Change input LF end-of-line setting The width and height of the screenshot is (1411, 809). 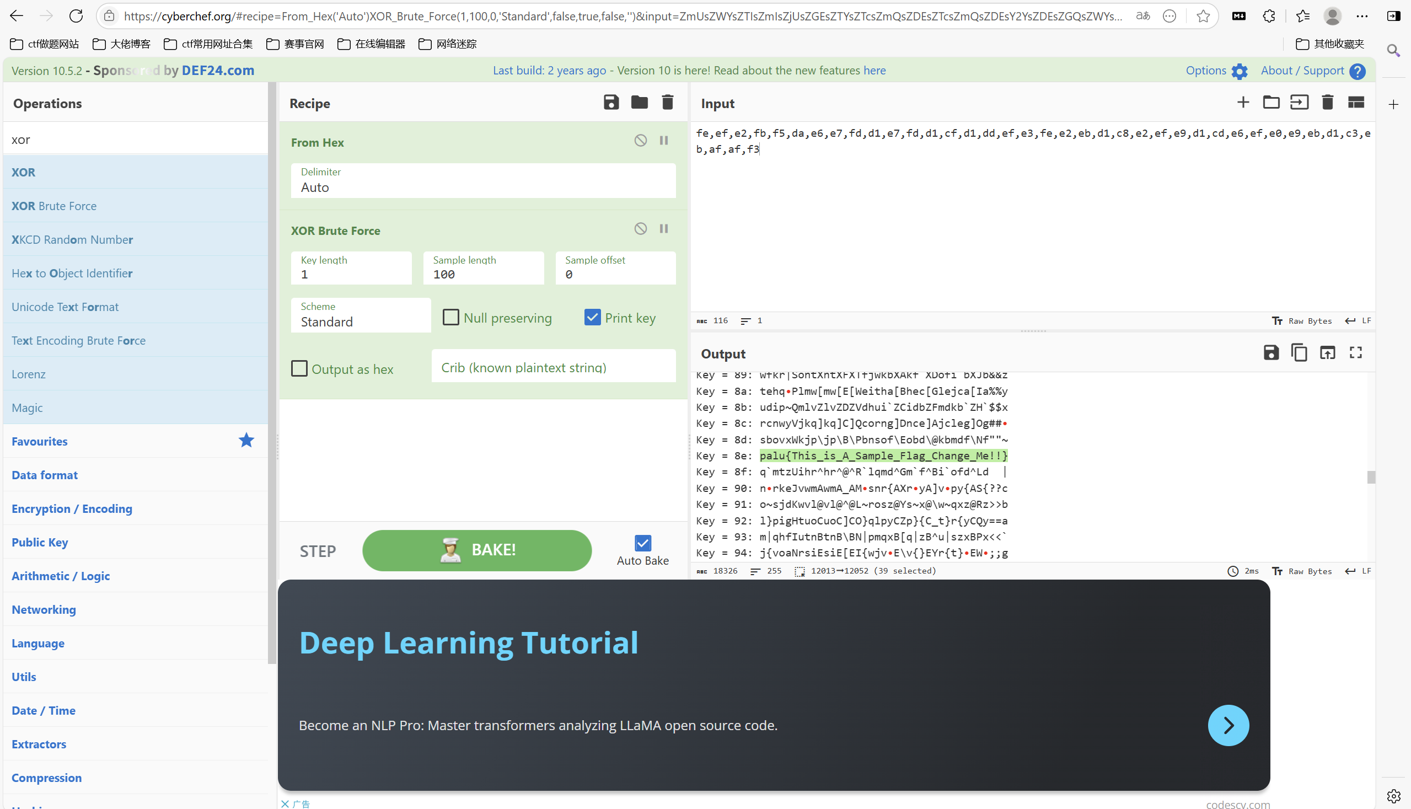1358,320
